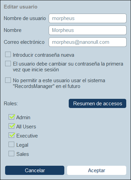Click the Nombre de usuario input field

tap(88, 18)
